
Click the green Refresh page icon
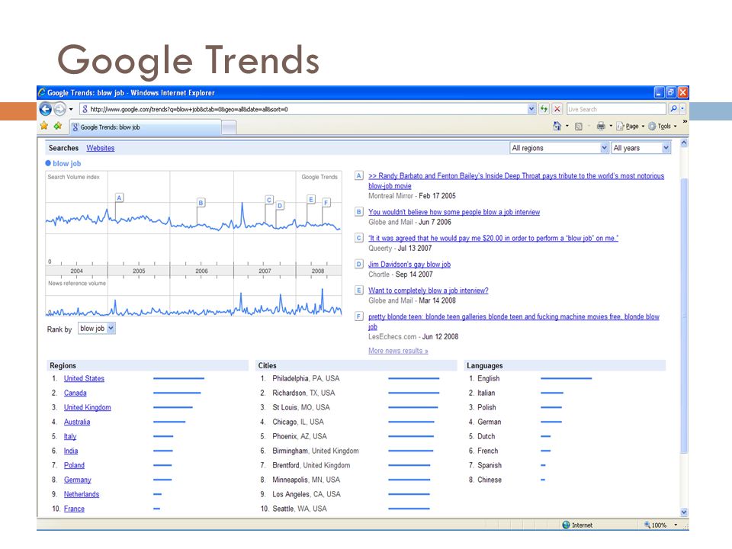pyautogui.click(x=544, y=109)
